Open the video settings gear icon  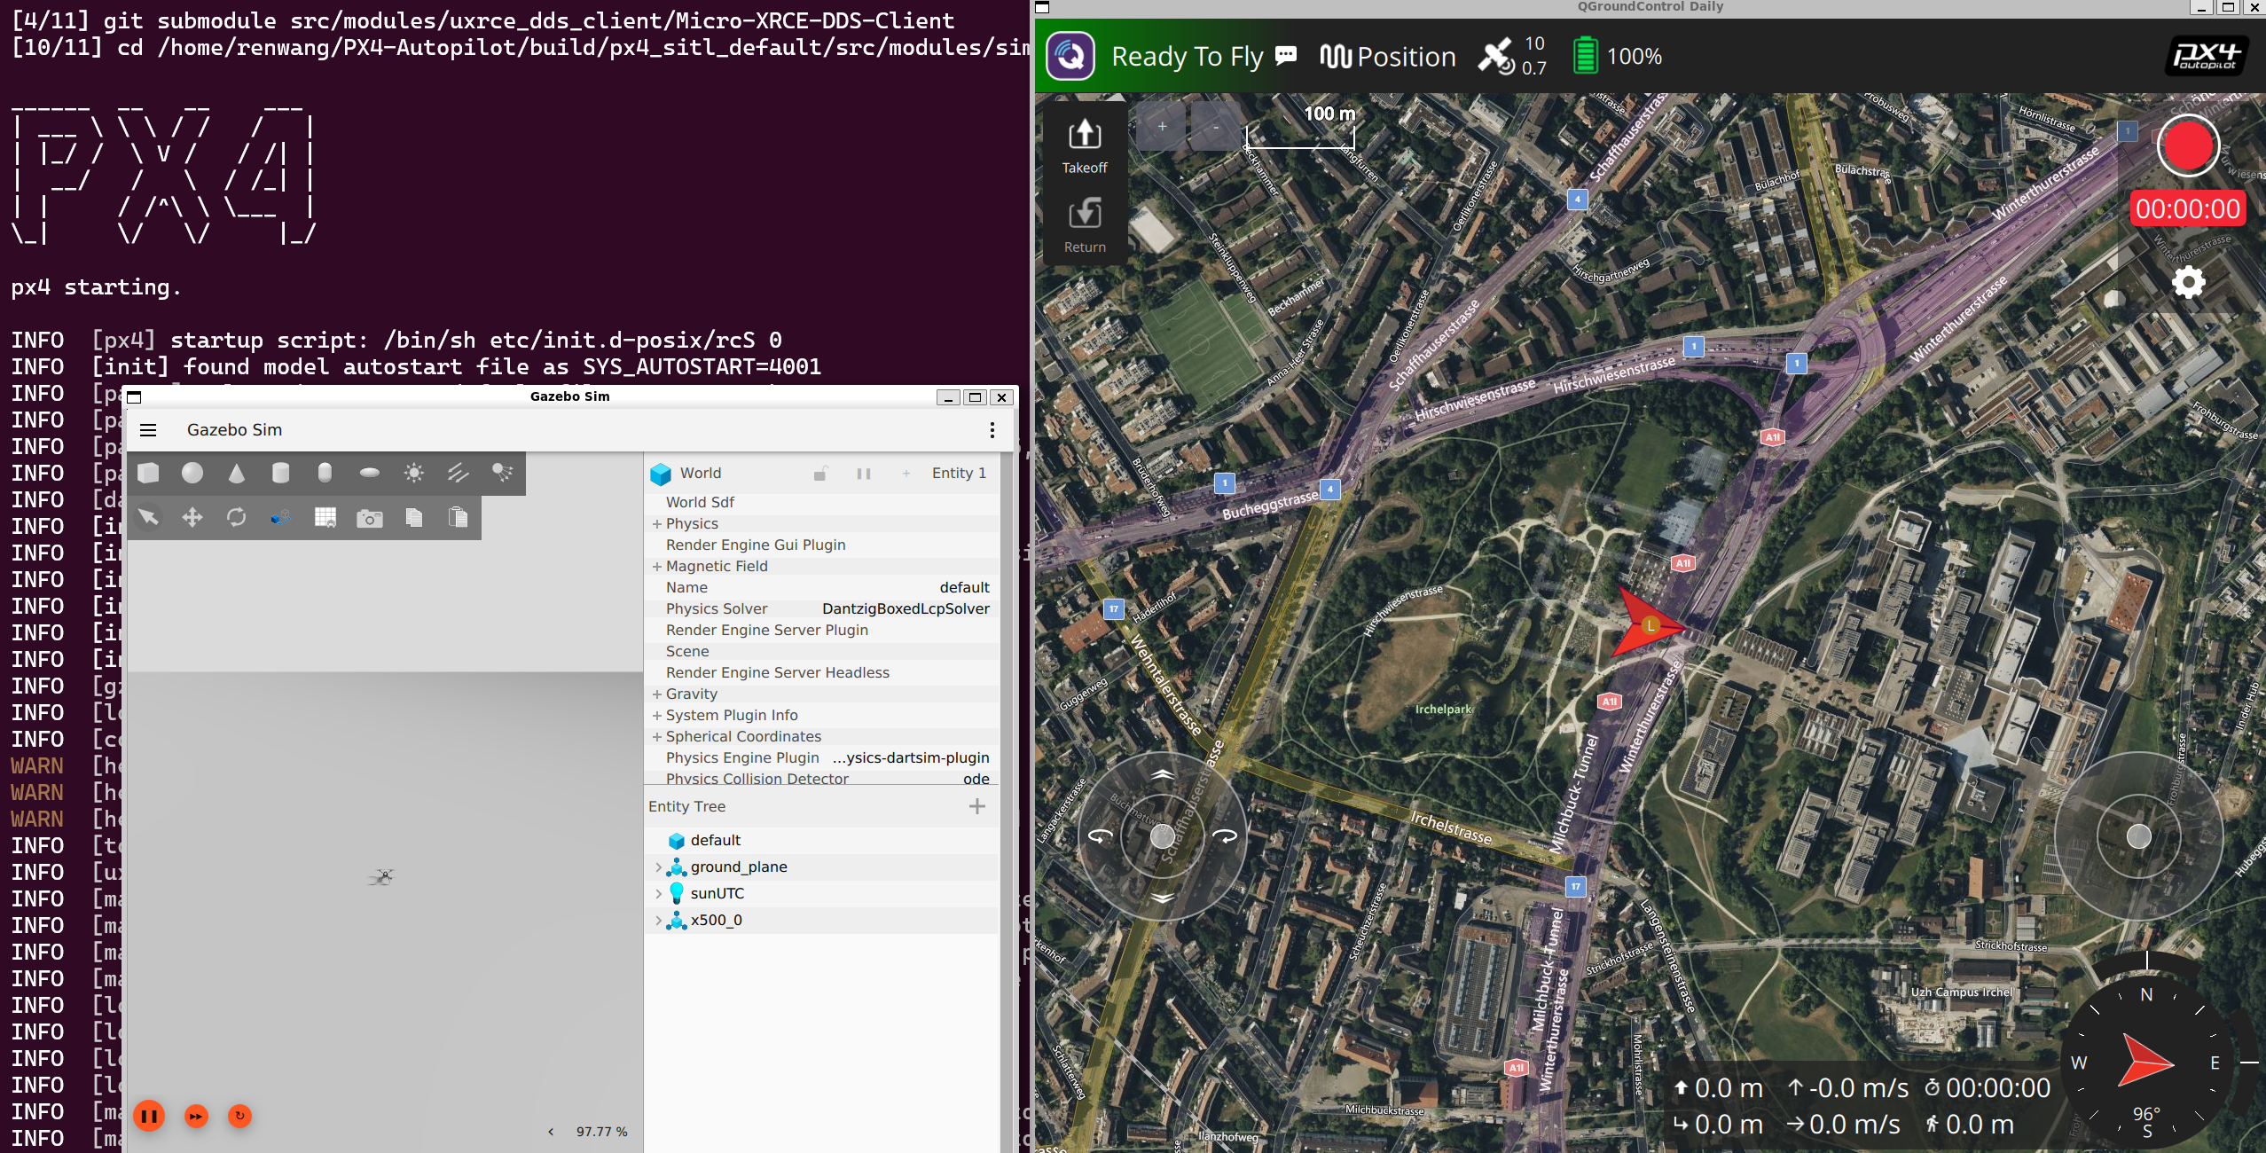(2188, 282)
